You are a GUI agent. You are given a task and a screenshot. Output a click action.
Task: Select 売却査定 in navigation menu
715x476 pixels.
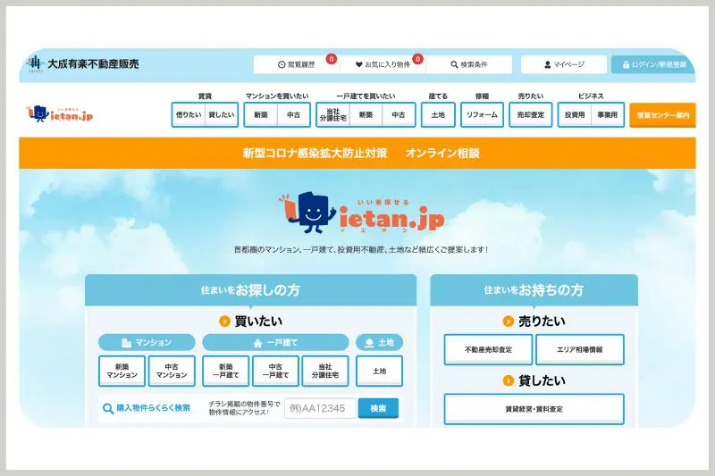[530, 115]
